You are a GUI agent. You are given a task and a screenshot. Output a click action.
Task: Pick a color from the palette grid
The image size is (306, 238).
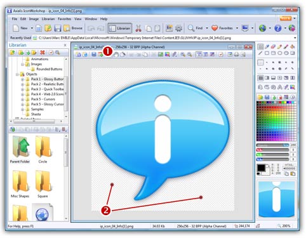[276, 121]
